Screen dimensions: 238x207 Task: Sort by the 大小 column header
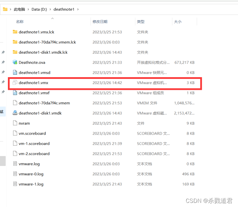coord(177,22)
